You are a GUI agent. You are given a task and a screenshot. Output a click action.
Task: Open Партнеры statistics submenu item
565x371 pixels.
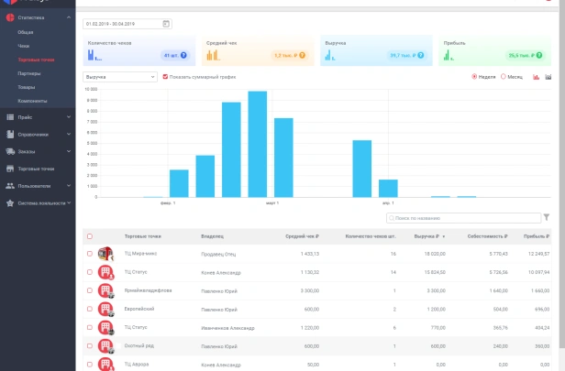click(x=28, y=73)
